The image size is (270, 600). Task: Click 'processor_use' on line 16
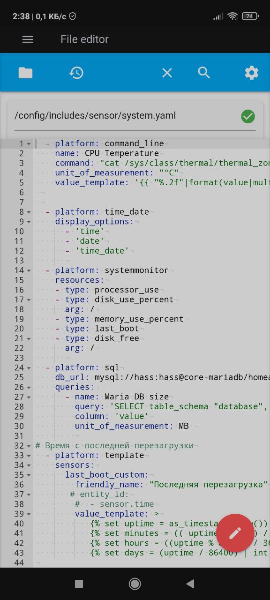127,290
